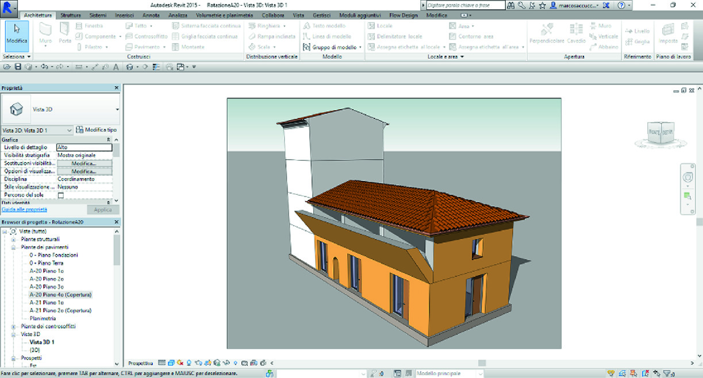Select the Contorno area tool
Screen dimensions: 703x378
pyautogui.click(x=471, y=36)
